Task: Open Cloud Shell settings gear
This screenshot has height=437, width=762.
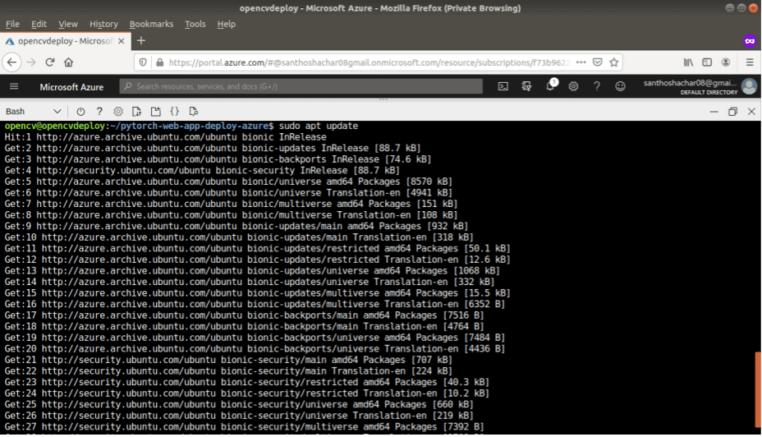Action: tap(118, 112)
